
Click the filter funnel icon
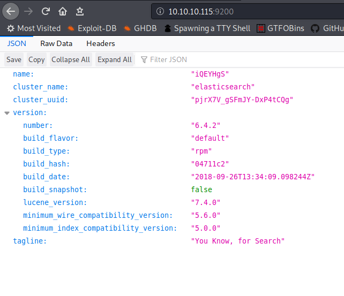144,59
